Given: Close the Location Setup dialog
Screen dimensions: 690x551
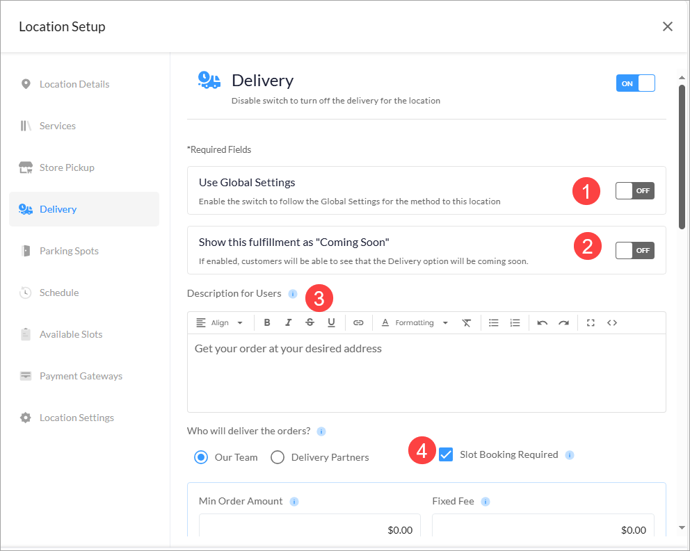Looking at the screenshot, I should point(668,26).
